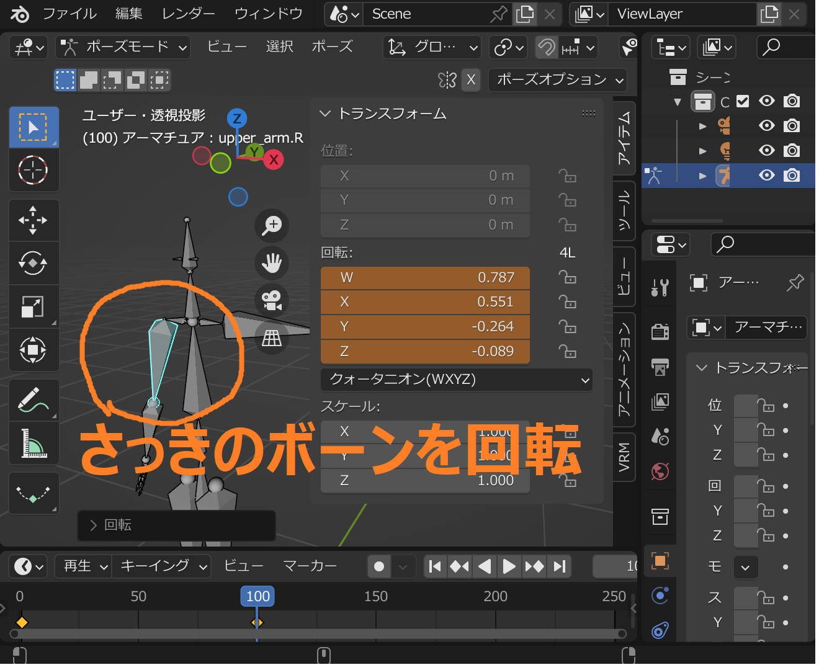
Task: Open the クォータニオン(WXYZ) rotation mode dropdown
Action: (457, 379)
